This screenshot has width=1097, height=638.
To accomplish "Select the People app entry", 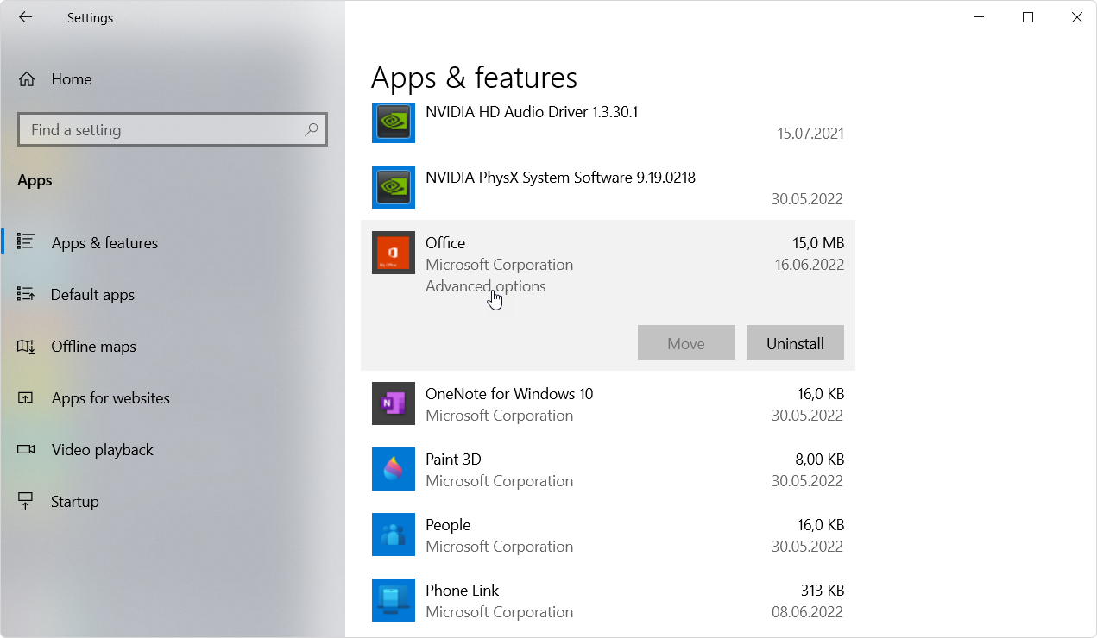I will point(608,535).
